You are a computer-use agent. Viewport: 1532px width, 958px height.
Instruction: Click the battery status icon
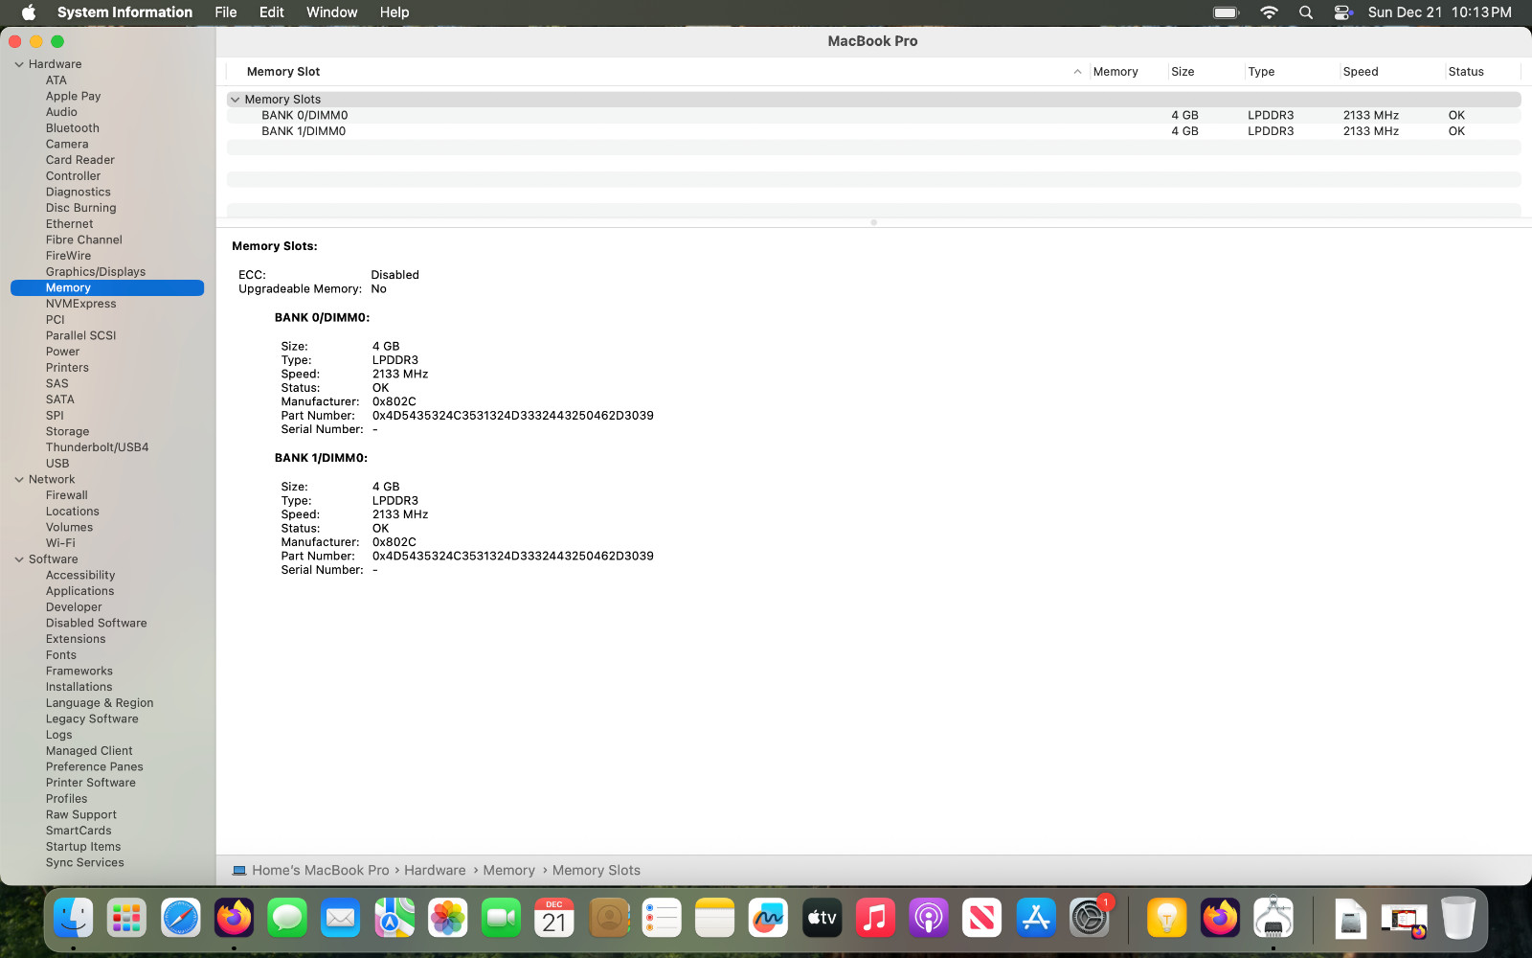[1227, 12]
